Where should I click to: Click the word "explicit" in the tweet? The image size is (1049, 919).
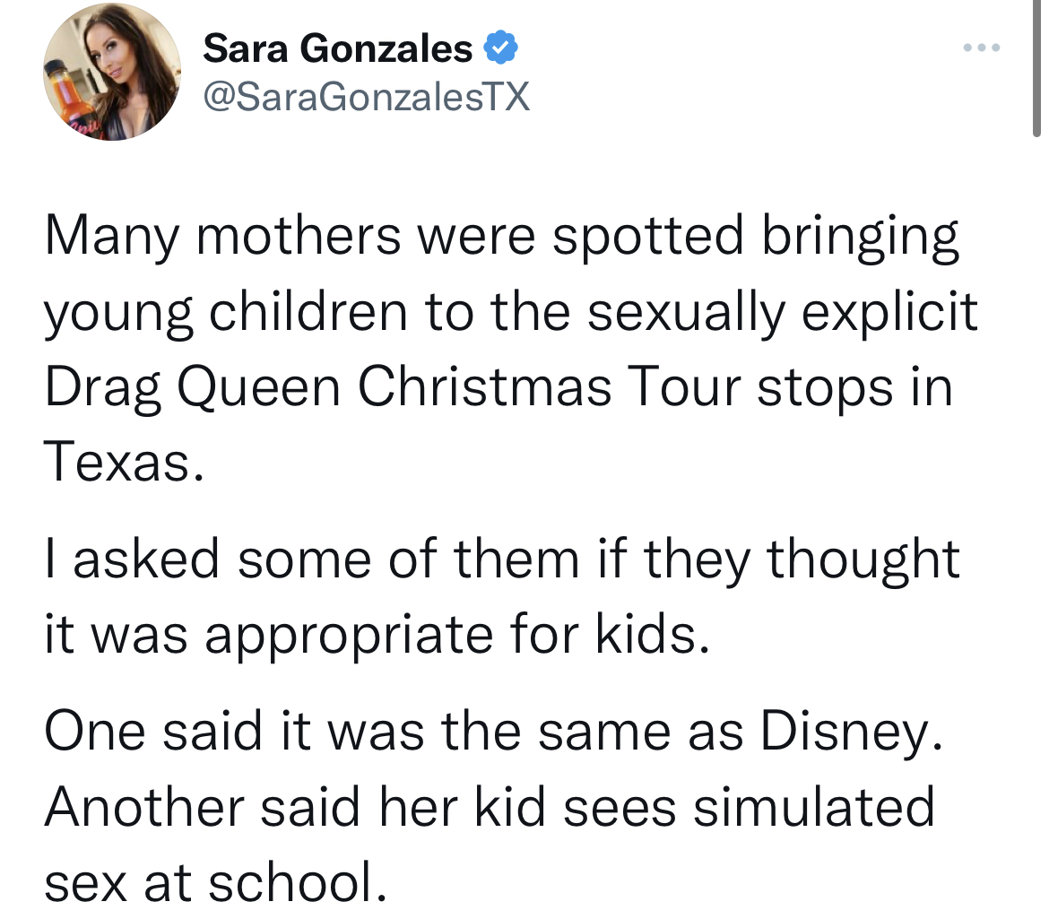click(889, 312)
